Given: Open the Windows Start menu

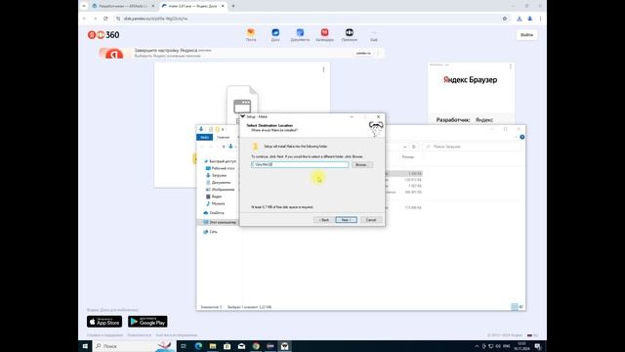Looking at the screenshot, I should click(85, 346).
